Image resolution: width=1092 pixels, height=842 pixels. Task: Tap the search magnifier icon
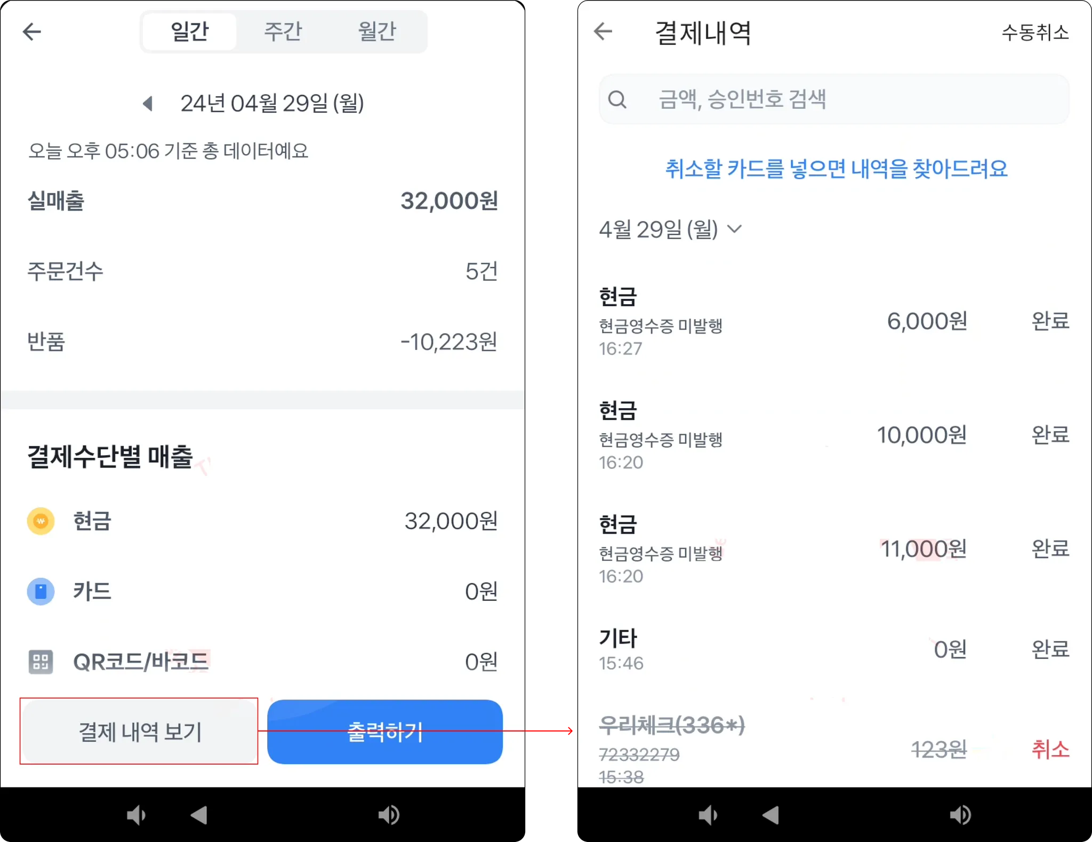pos(617,99)
